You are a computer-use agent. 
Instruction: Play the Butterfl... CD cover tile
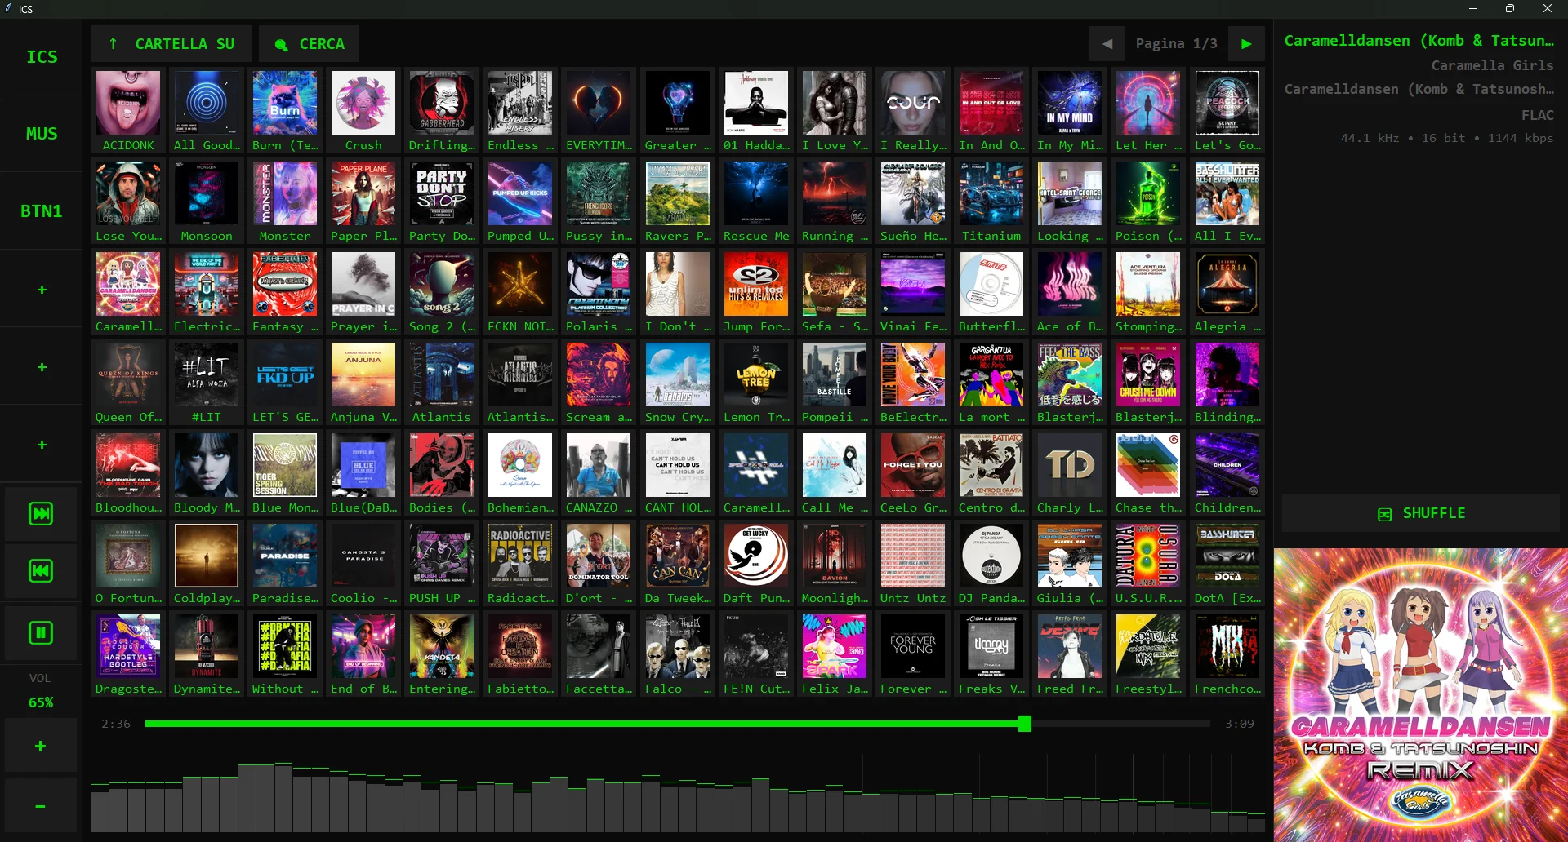(991, 292)
